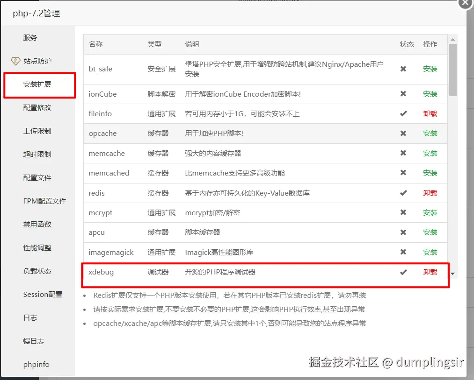This screenshot has width=474, height=380.
Task: Click the bt_safe not-installed cross icon
Action: tap(403, 69)
